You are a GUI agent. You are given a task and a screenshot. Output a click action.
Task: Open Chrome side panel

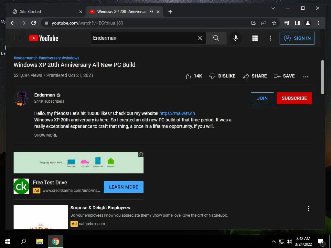click(297, 23)
